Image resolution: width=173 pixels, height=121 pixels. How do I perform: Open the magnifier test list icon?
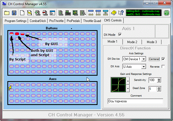[83, 13]
